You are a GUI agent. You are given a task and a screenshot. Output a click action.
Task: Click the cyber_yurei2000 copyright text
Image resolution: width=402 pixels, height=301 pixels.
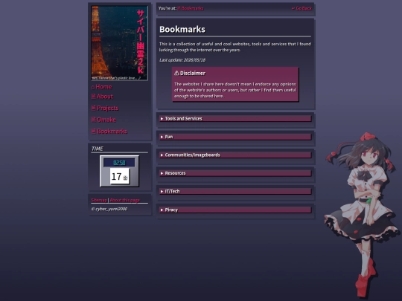109,209
